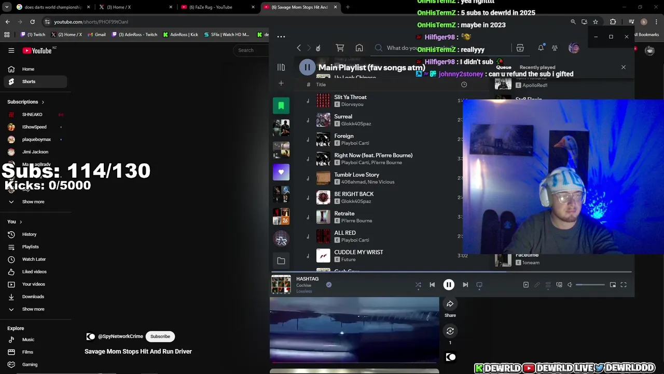Open the notifications bell in the music player
Image resolution: width=664 pixels, height=374 pixels.
(x=541, y=48)
